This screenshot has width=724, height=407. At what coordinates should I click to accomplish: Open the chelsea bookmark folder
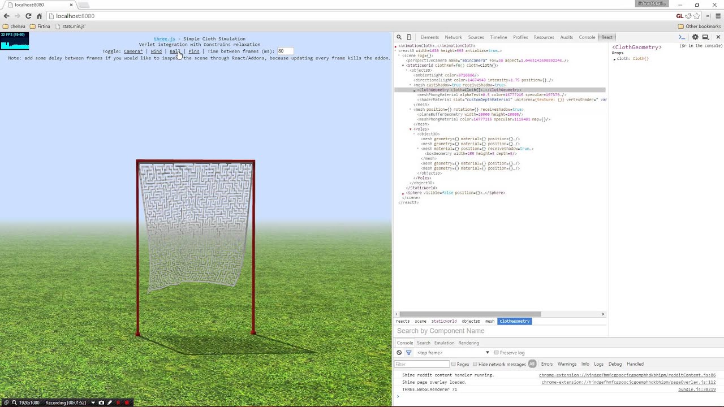pos(14,26)
